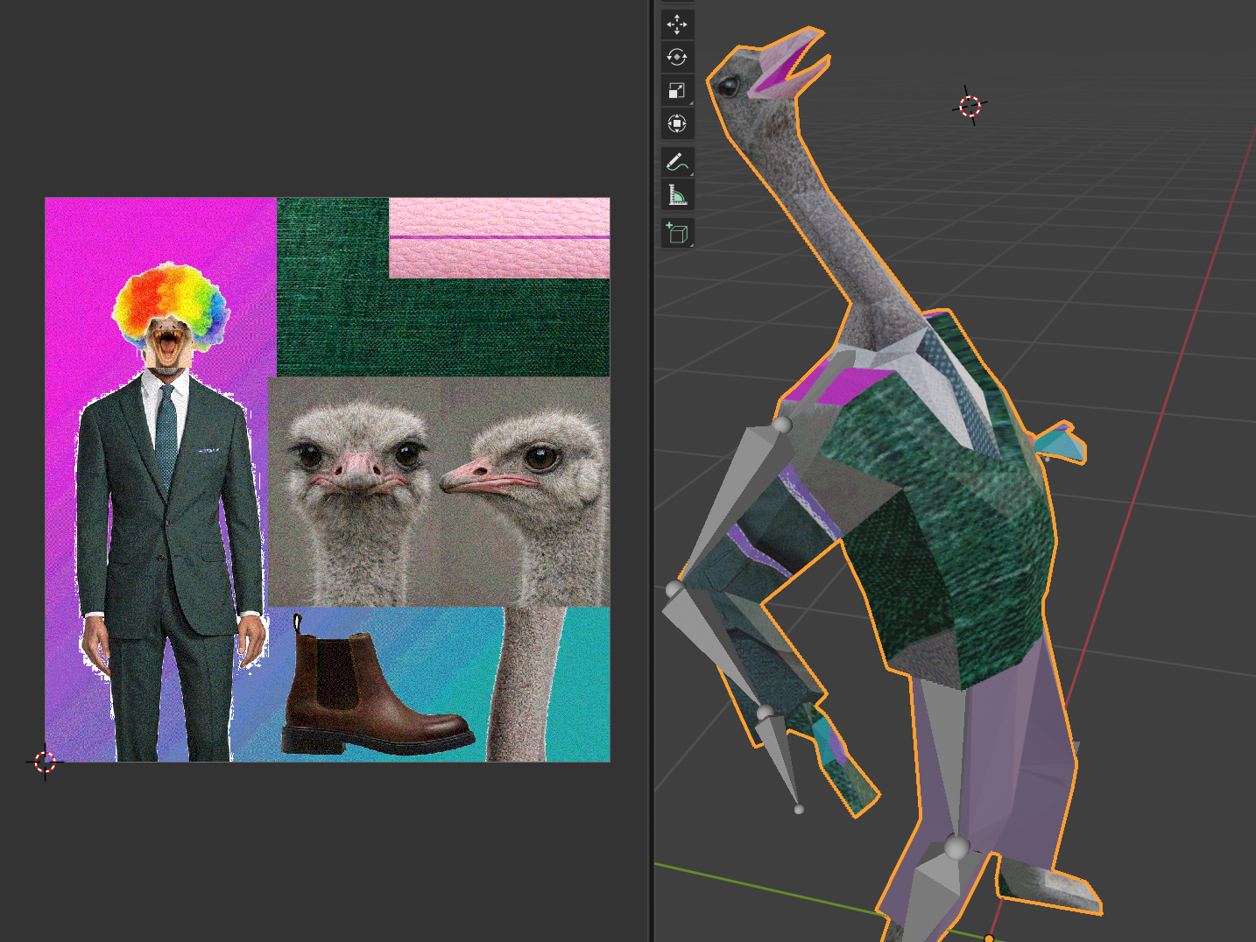Select the leg bone joint sphere near the foot
This screenshot has width=1256, height=942.
(956, 847)
